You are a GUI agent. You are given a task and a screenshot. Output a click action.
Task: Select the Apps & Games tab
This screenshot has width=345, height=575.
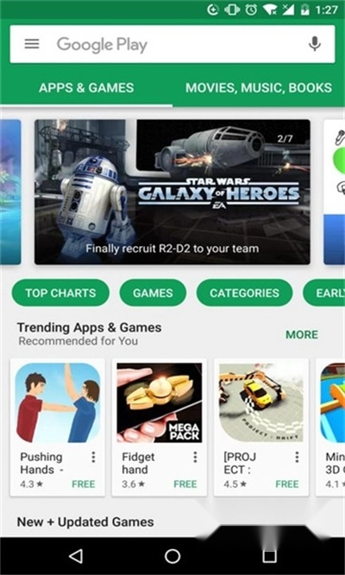[86, 88]
